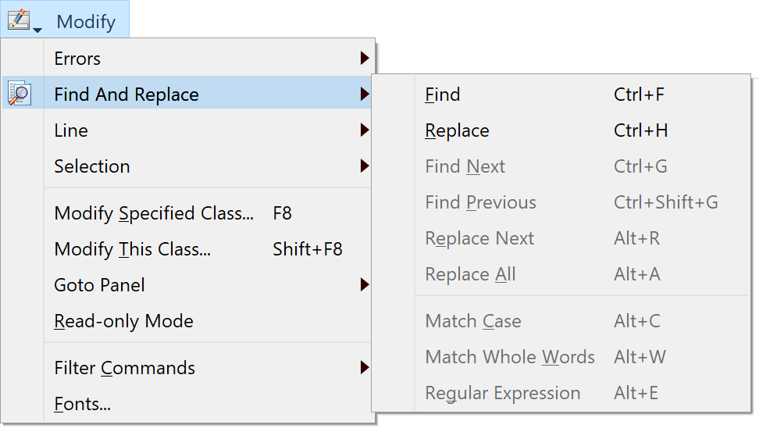Expand the Filter Commands submenu
This screenshot has height=432, width=759.
click(209, 368)
